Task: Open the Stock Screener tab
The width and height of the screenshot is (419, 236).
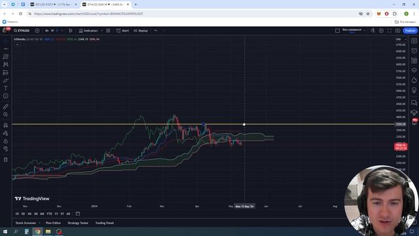Action: pyautogui.click(x=26, y=223)
